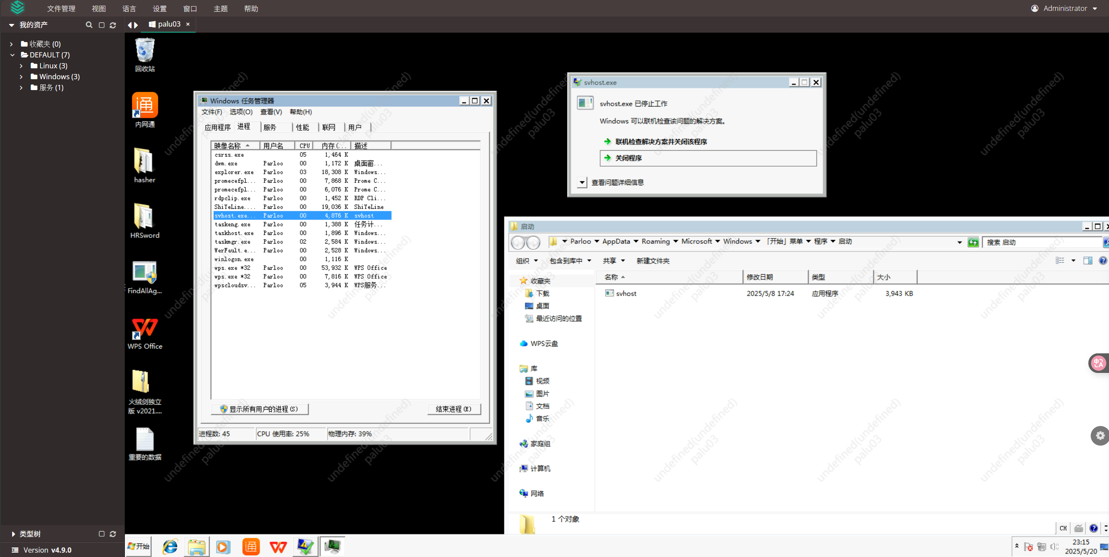Launch Internet Explorer from the taskbar

click(170, 547)
